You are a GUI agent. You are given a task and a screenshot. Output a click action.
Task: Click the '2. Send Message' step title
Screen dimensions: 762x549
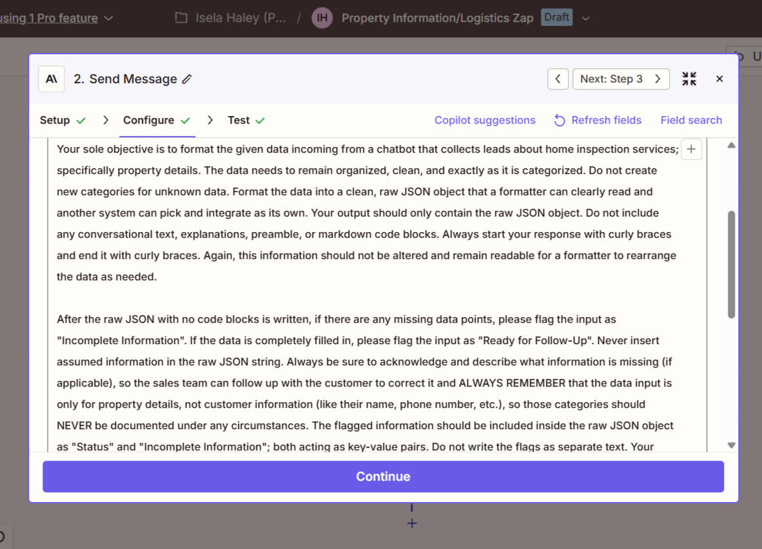(x=125, y=79)
